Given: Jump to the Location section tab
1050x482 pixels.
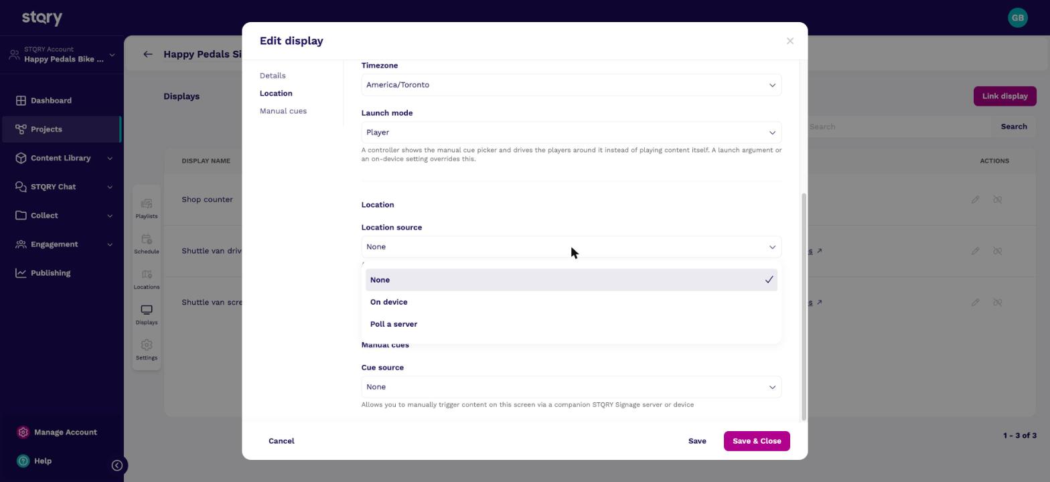Looking at the screenshot, I should point(276,94).
